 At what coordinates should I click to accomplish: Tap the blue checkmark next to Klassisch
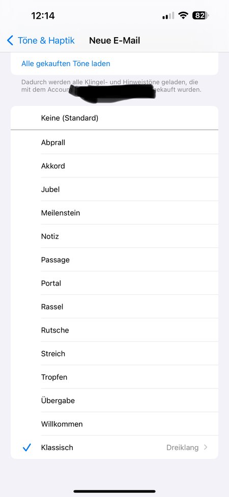[27, 448]
